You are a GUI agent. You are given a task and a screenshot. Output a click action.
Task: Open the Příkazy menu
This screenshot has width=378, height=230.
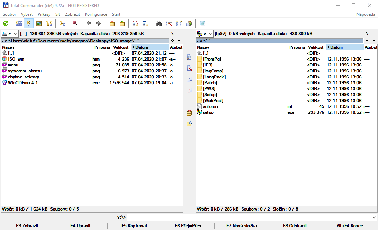[x=44, y=14]
